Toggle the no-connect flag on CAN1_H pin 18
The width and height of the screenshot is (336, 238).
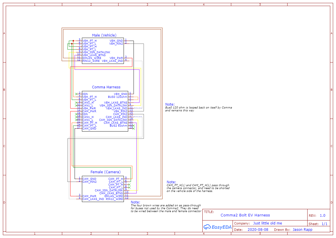(x=76, y=117)
